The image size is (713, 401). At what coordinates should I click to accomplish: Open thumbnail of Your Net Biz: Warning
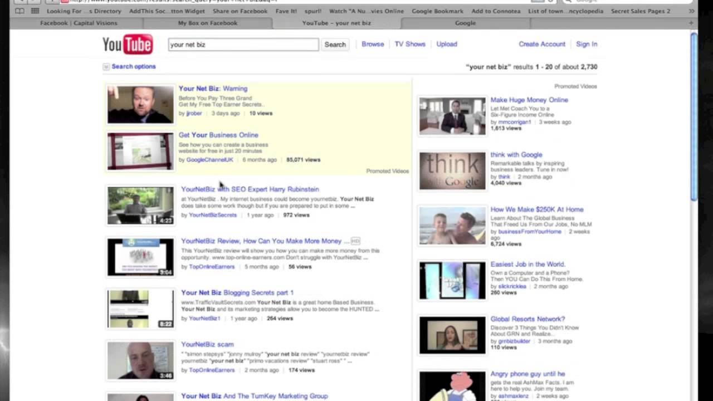click(140, 104)
